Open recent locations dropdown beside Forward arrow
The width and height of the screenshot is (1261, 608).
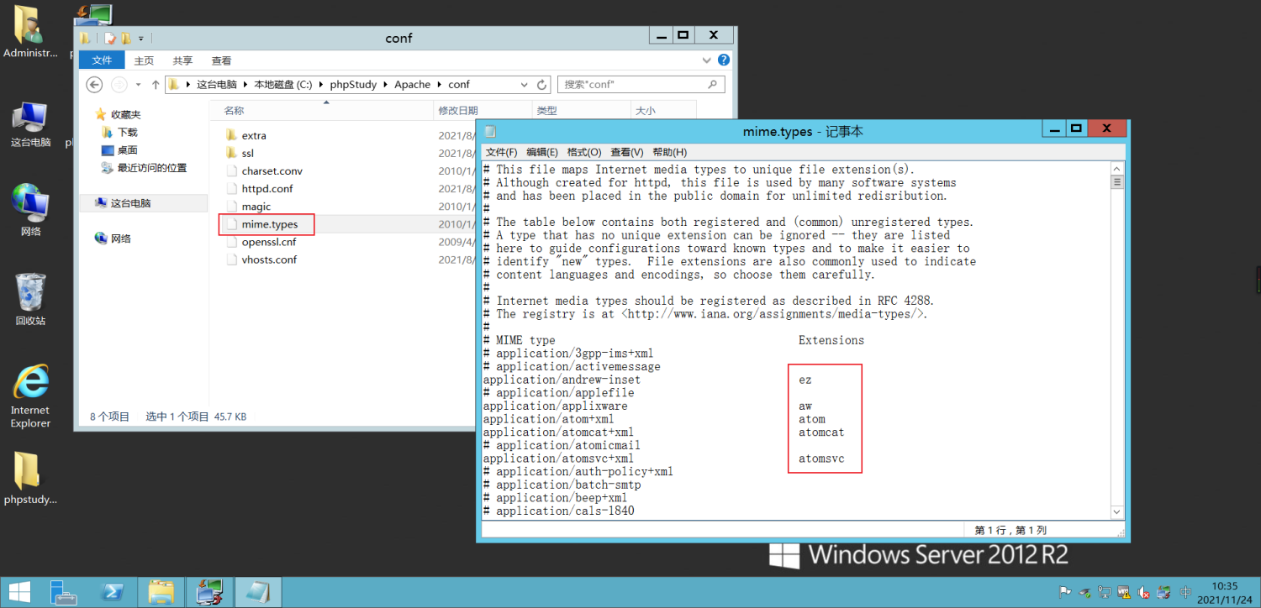point(140,85)
